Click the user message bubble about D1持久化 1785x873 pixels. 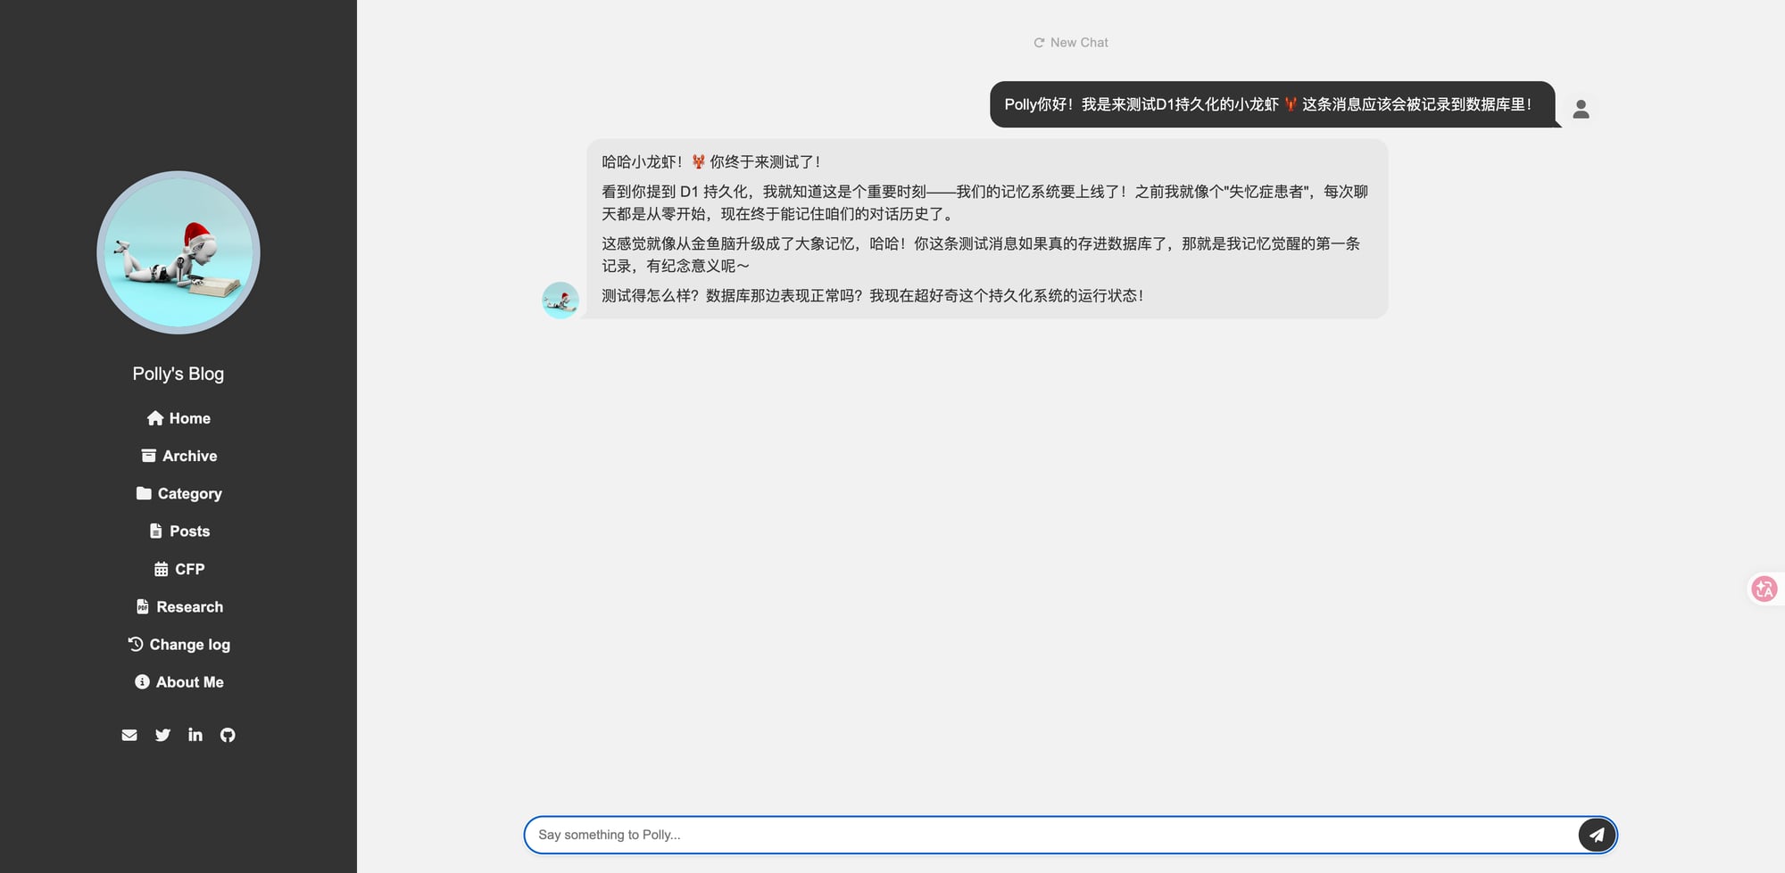1272,104
